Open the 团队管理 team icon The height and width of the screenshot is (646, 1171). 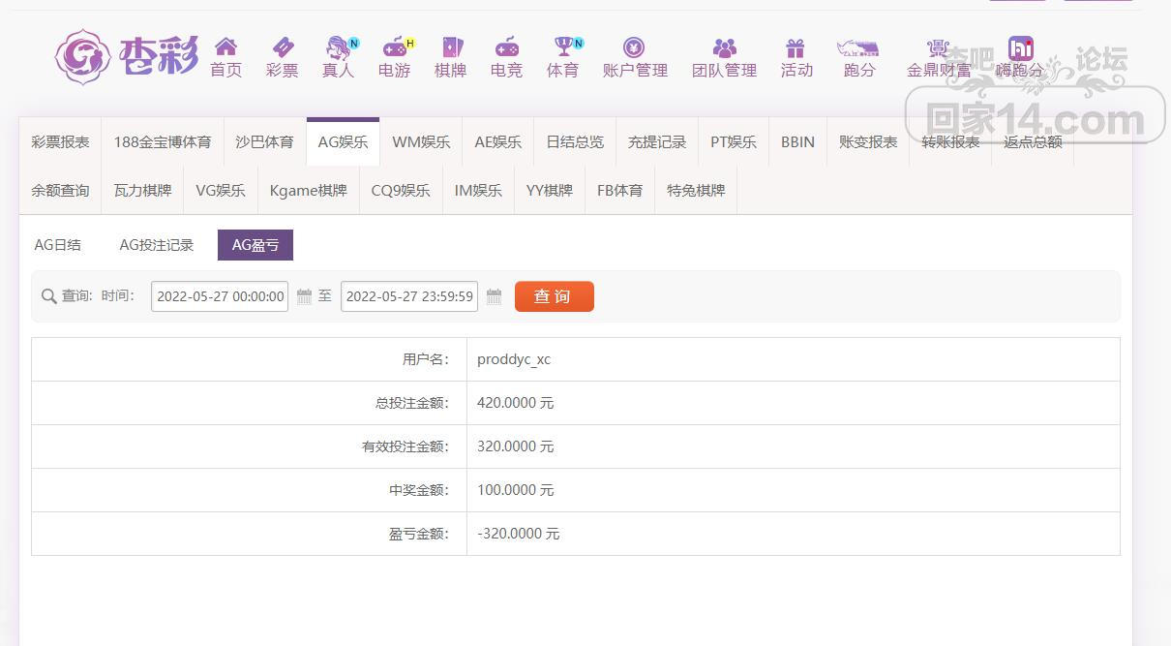(724, 47)
